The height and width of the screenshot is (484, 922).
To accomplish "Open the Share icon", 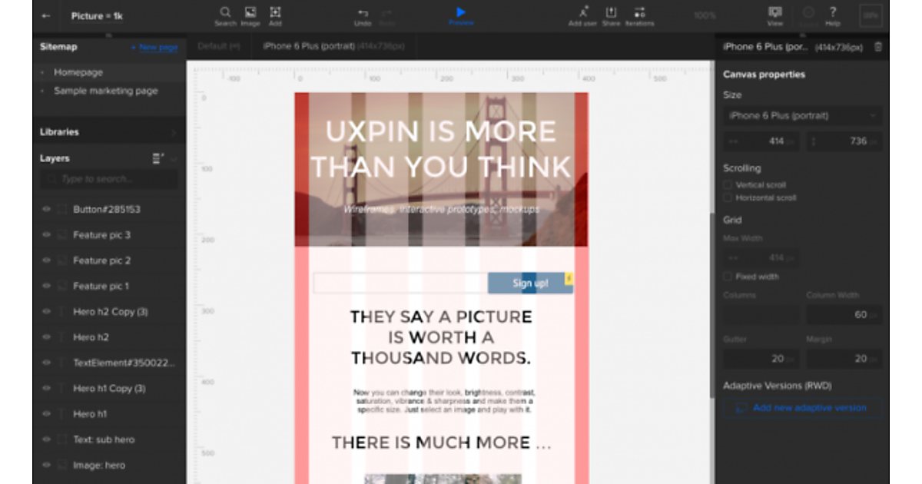I will tap(611, 12).
